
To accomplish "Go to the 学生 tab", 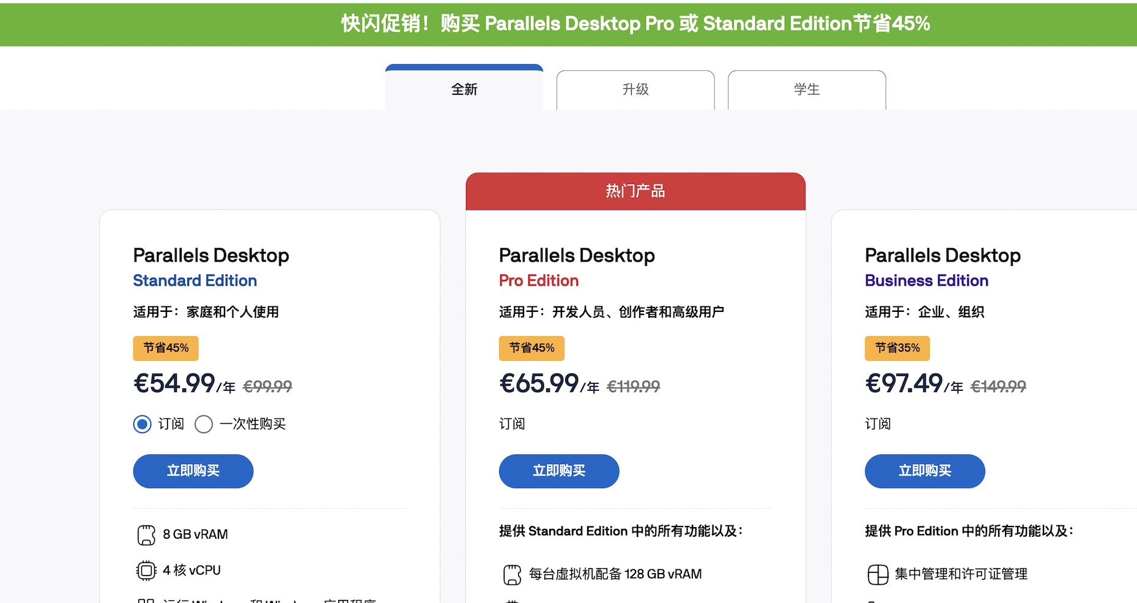I will 807,89.
